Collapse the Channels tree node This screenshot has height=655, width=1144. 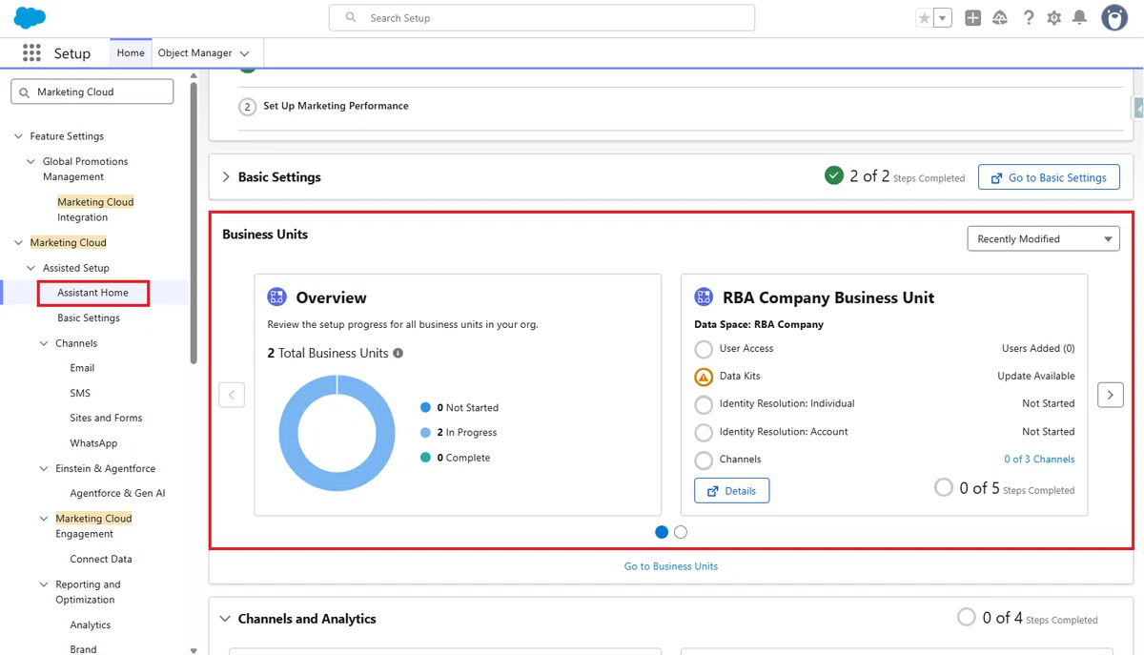pyautogui.click(x=44, y=343)
